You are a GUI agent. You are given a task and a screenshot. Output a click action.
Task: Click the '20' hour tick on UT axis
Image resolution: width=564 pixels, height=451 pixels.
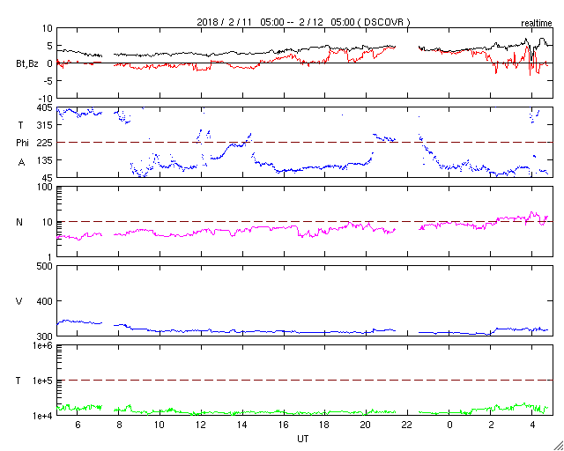click(366, 424)
